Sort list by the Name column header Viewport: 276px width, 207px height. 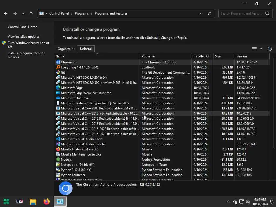(97, 56)
